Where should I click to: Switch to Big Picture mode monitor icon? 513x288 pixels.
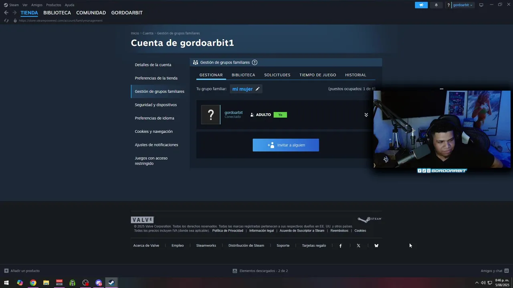tap(481, 5)
